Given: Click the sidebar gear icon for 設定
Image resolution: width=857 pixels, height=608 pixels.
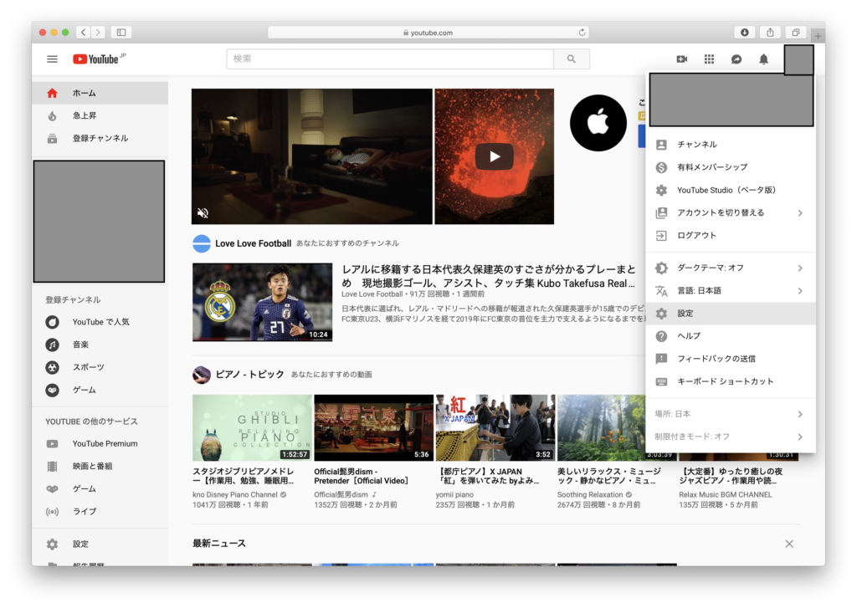Looking at the screenshot, I should 52,544.
